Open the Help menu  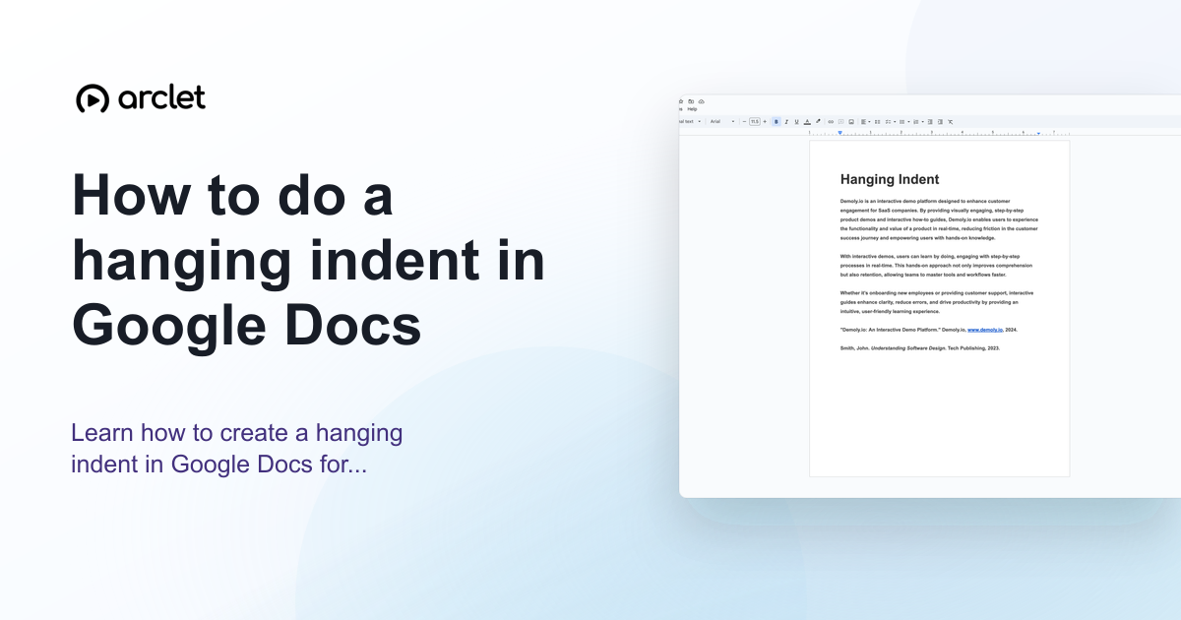click(692, 109)
